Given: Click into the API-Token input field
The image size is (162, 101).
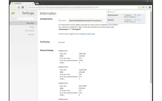Looking at the screenshot, I should [x=88, y=20].
